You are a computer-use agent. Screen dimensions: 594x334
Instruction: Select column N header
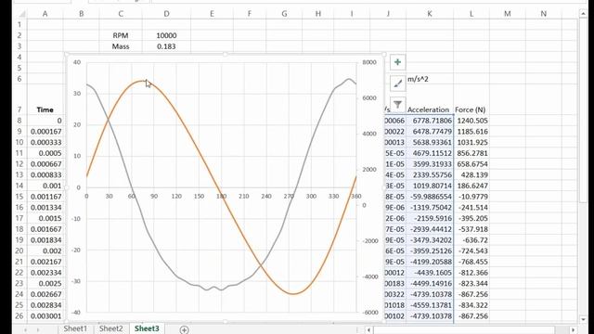tap(543, 14)
